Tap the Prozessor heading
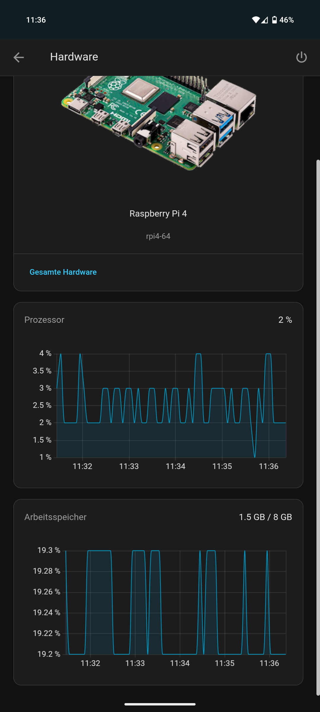This screenshot has width=320, height=712. point(44,320)
